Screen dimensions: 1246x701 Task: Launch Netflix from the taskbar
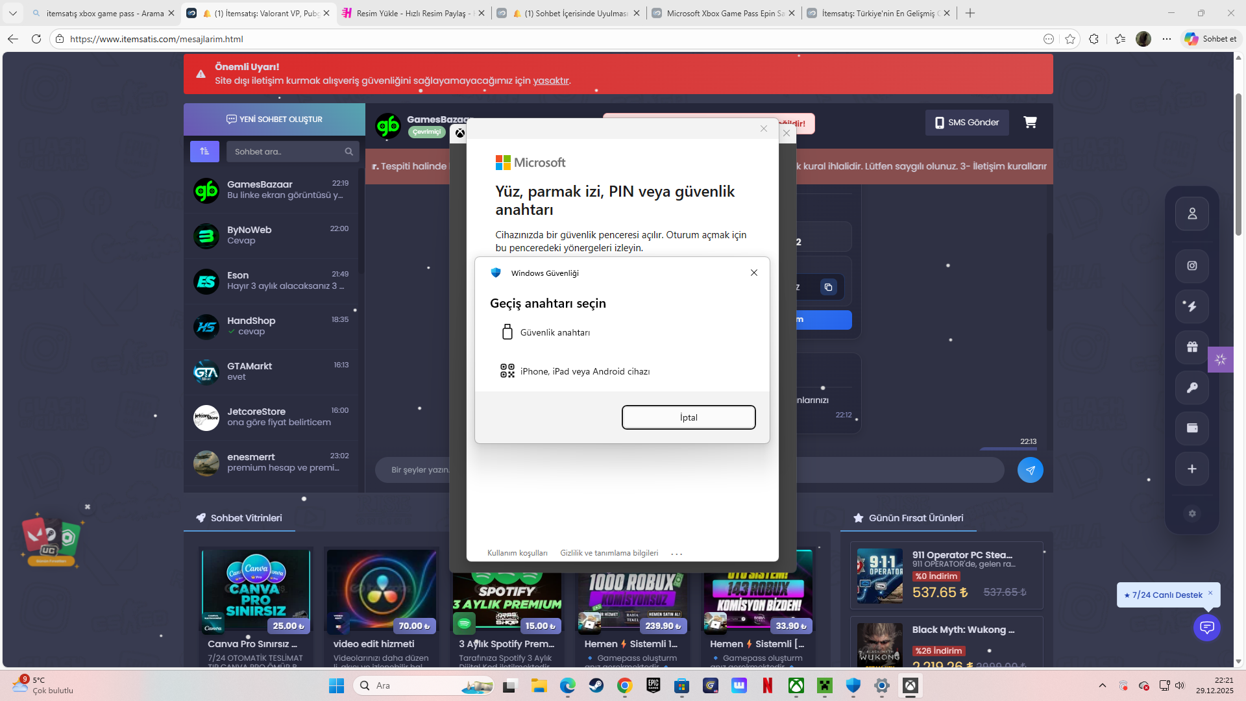768,685
